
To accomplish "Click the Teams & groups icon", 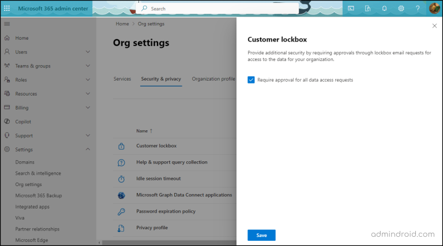I will coord(7,66).
